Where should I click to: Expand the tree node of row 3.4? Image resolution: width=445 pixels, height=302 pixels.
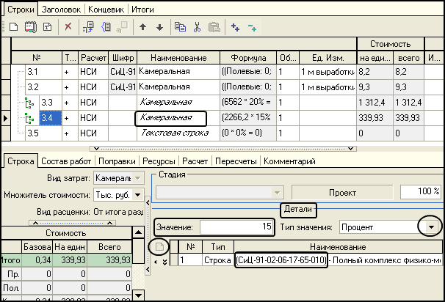pos(30,117)
